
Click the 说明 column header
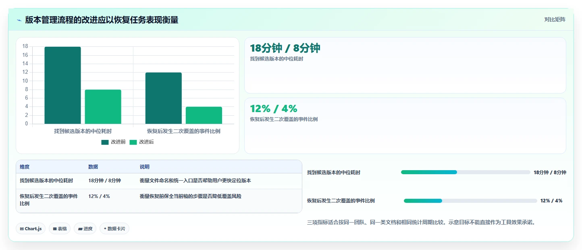[145, 167]
